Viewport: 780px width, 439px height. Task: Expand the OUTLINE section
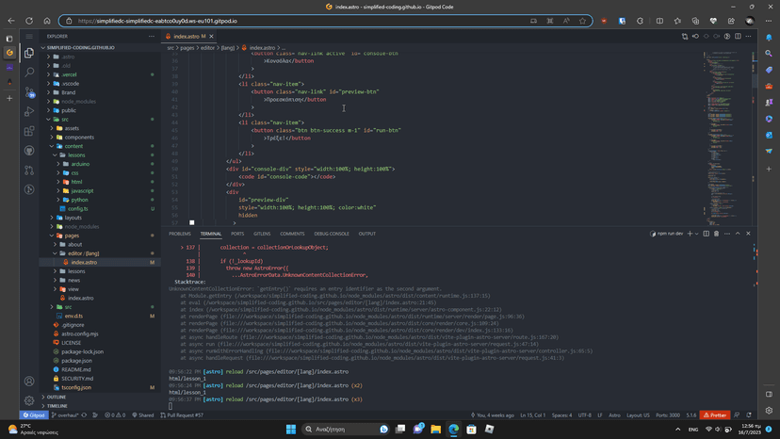point(57,397)
